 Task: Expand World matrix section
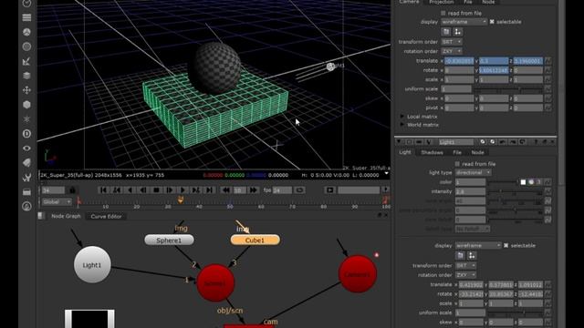402,125
